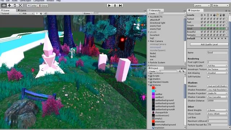The width and height of the screenshot is (231, 130).
Task: Toggle first checkbox in Beautiful row
Action: pyautogui.click(x=202, y=32)
